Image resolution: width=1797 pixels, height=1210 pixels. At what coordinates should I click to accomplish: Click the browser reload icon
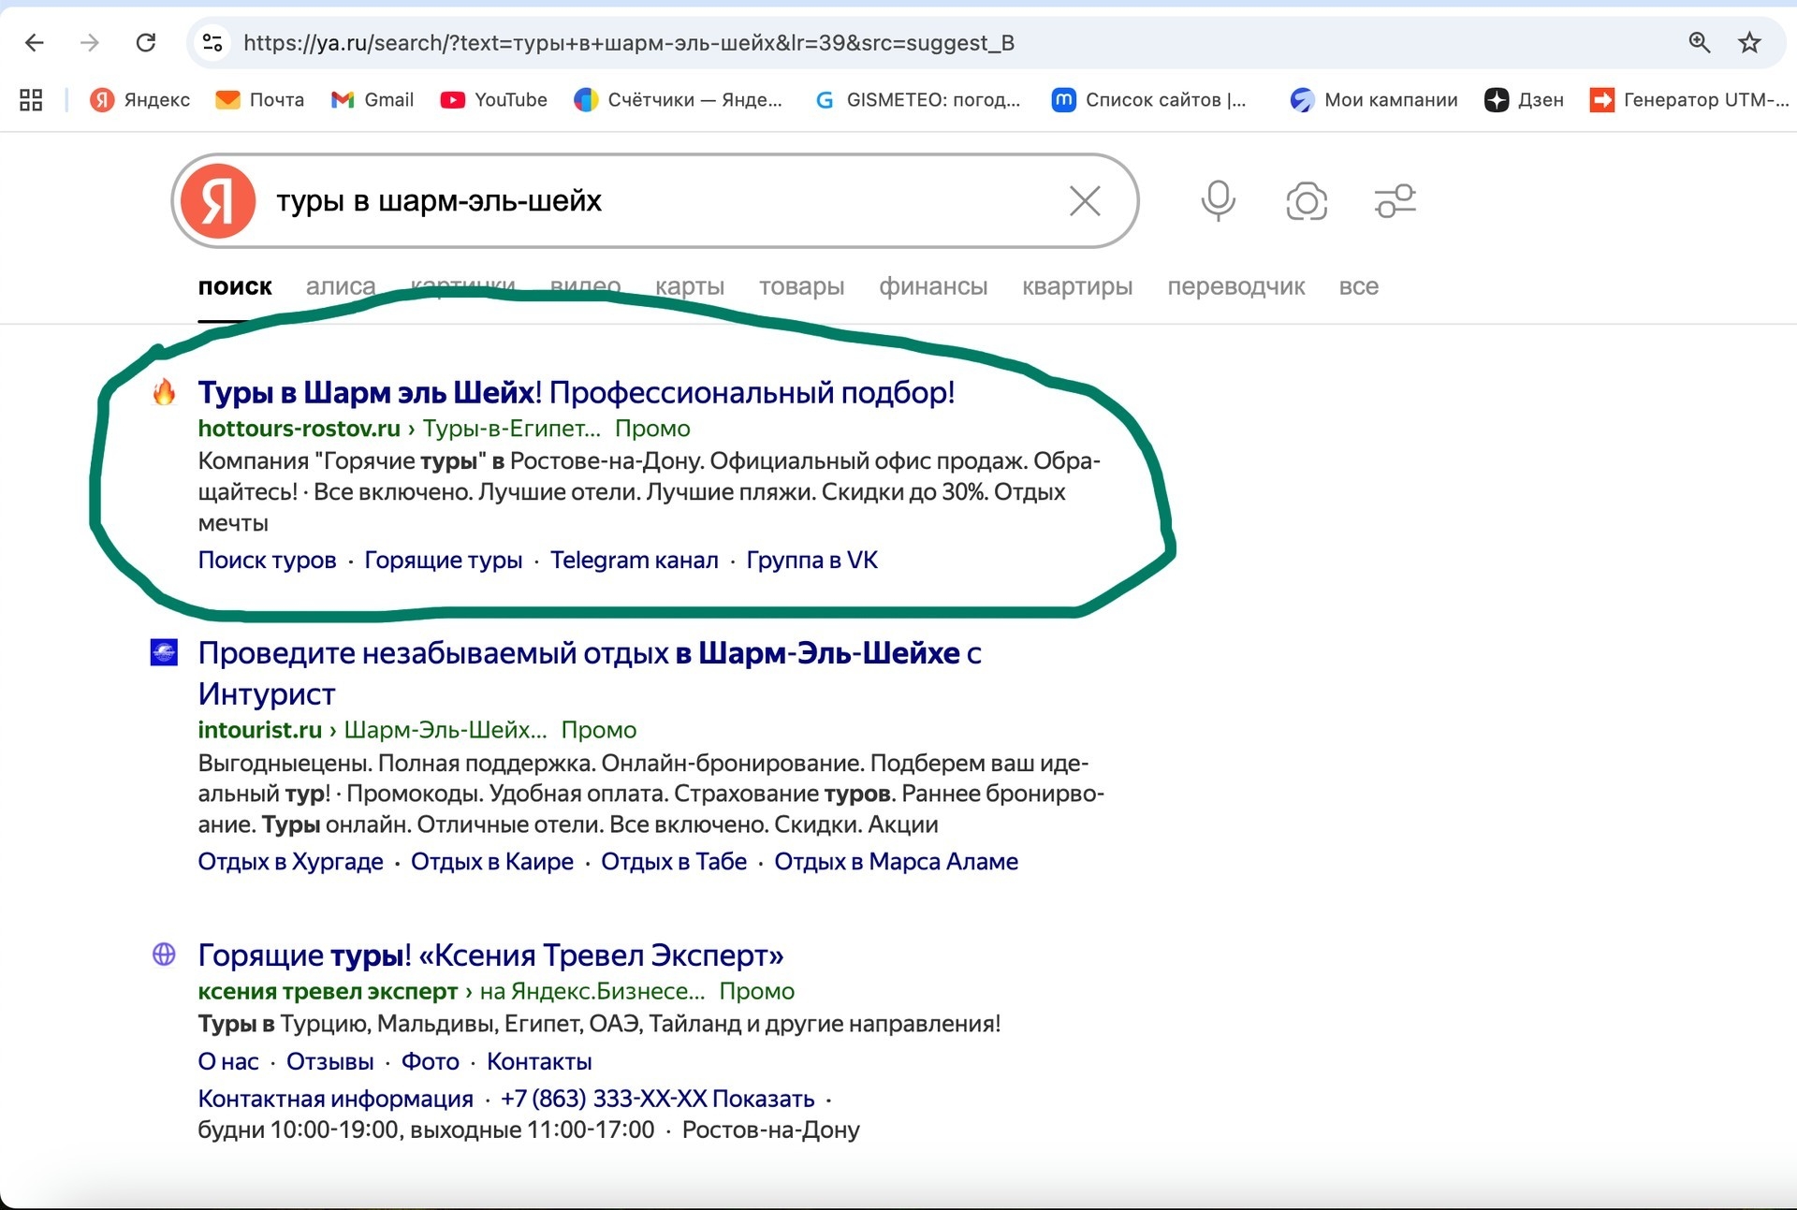pyautogui.click(x=146, y=43)
